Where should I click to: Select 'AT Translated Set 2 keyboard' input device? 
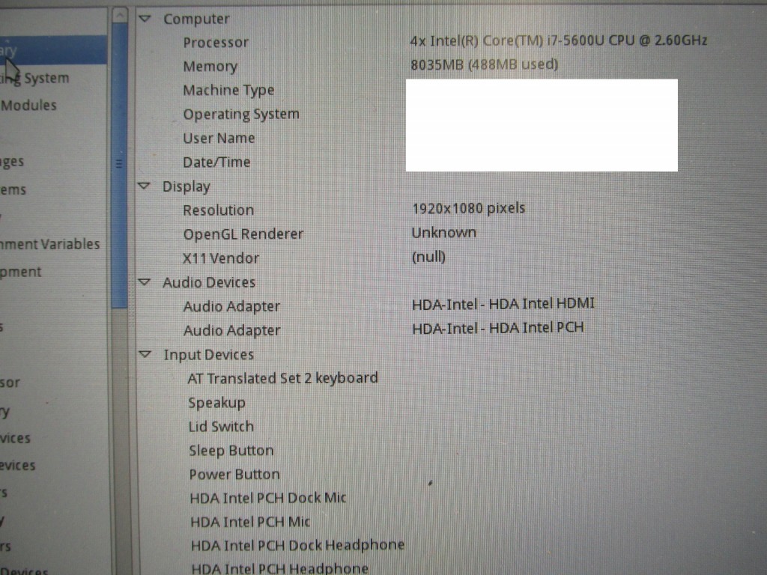(x=282, y=378)
